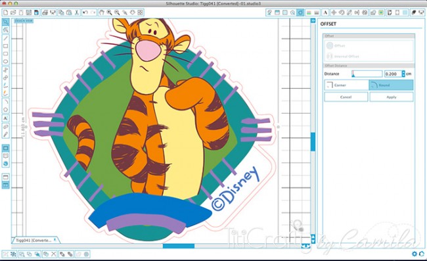This screenshot has width=427, height=261.
Task: Click the standard design view icon
Action: coord(5,148)
